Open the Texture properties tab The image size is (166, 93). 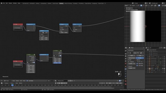click(126, 84)
